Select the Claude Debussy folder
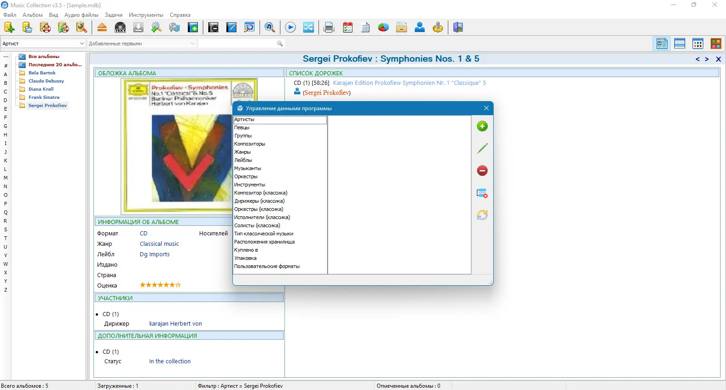The height and width of the screenshot is (390, 726). tap(46, 81)
